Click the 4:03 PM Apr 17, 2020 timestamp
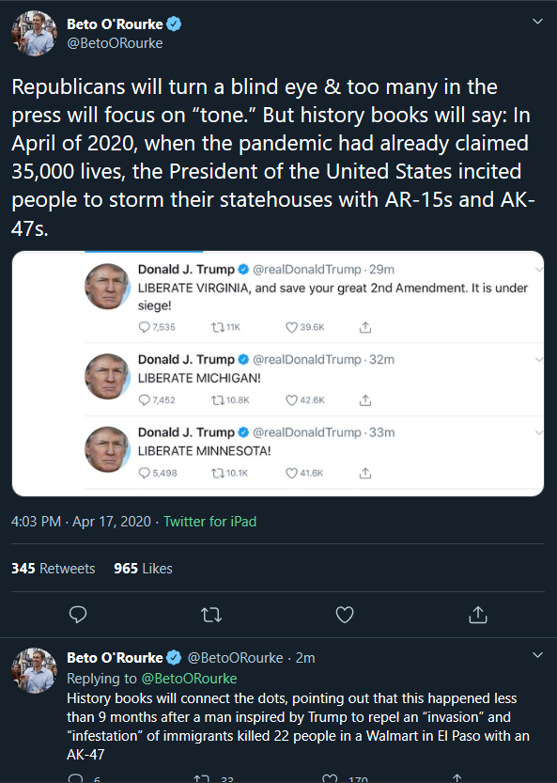 pos(81,522)
